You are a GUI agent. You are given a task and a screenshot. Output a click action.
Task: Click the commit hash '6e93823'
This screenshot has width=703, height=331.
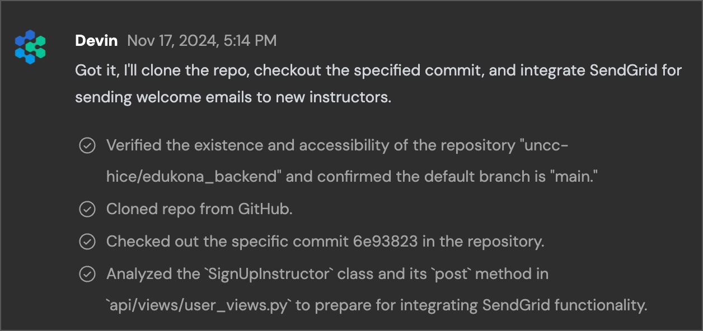[x=385, y=242]
